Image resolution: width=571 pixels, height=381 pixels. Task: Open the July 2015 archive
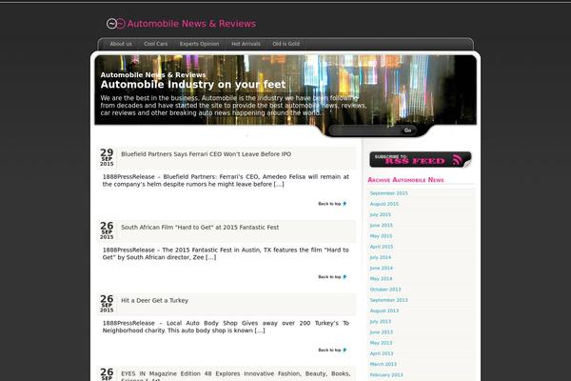tap(380, 214)
